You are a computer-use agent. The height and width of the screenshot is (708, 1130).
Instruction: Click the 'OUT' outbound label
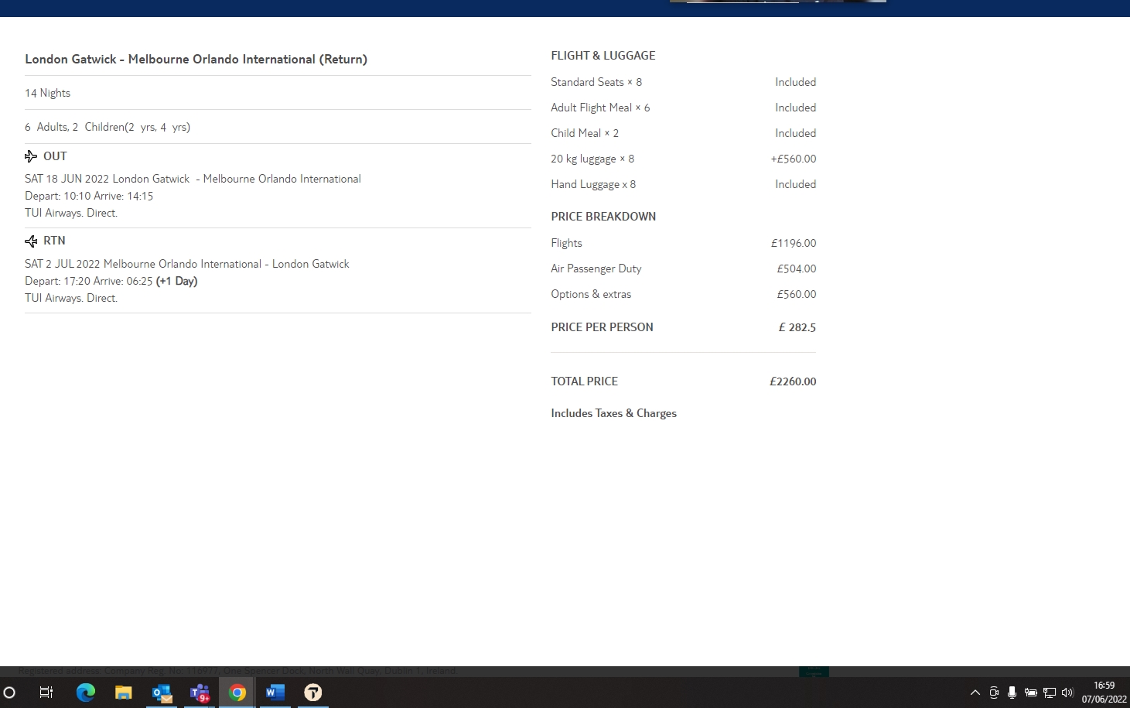pyautogui.click(x=55, y=156)
